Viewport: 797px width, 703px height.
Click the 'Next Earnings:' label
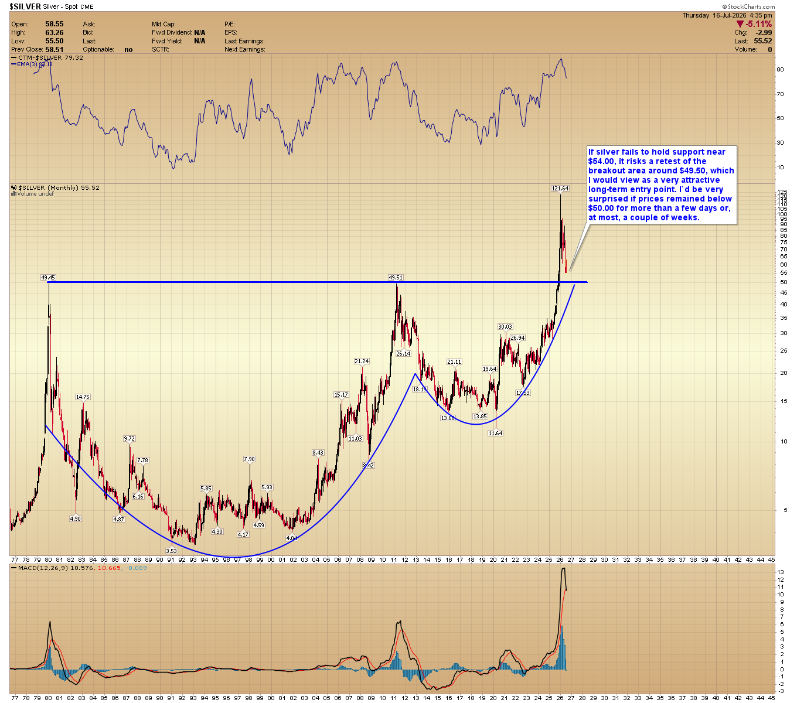coord(244,50)
